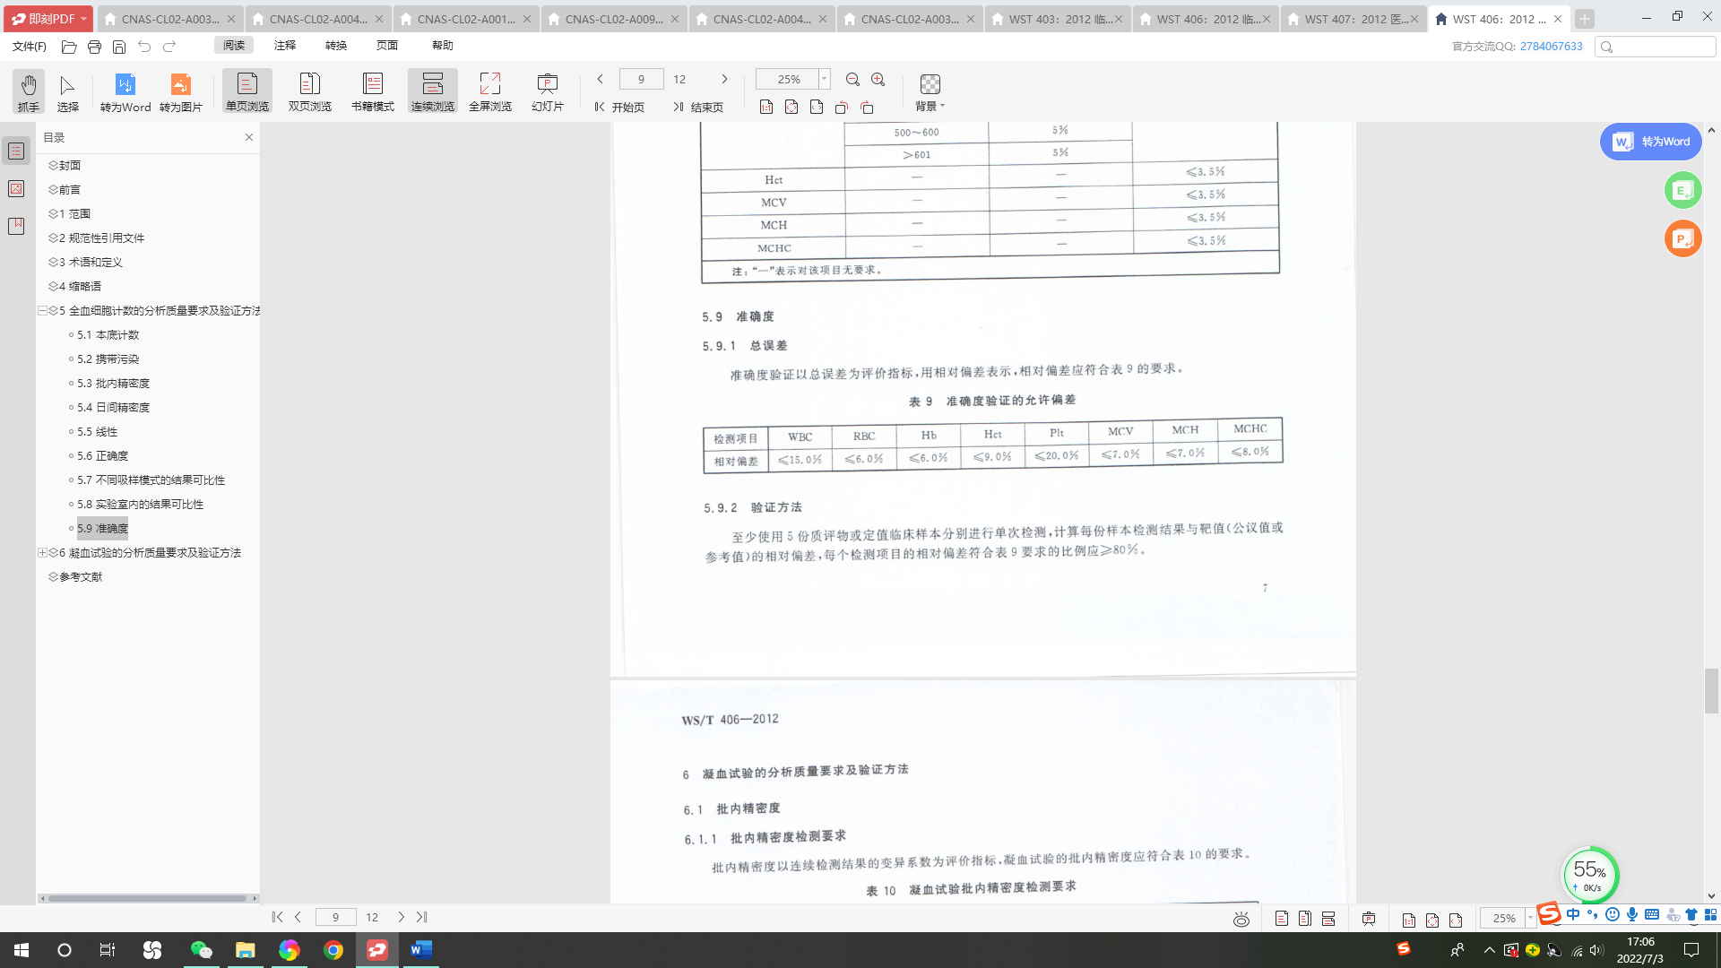The height and width of the screenshot is (968, 1721).
Task: Click the Convert to Image toolbar icon
Action: click(181, 91)
